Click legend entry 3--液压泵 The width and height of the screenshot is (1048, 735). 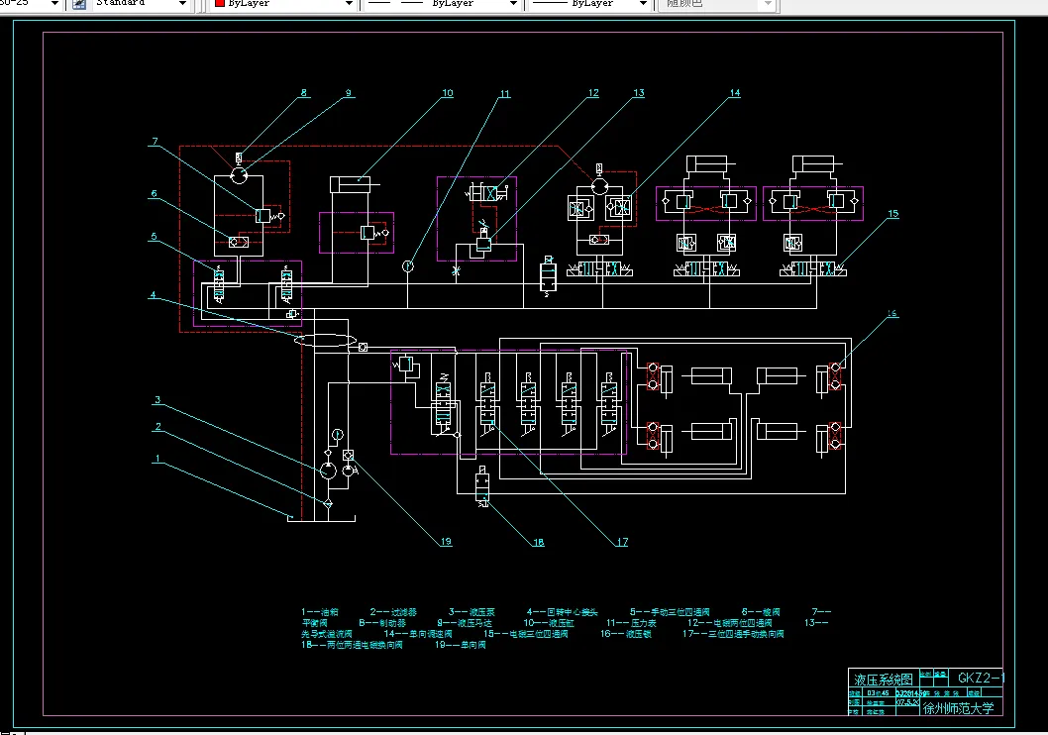pos(472,612)
